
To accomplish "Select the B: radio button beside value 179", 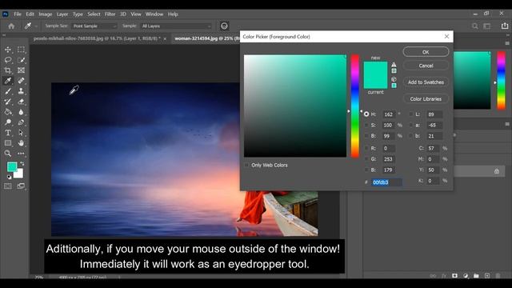I will [366, 170].
